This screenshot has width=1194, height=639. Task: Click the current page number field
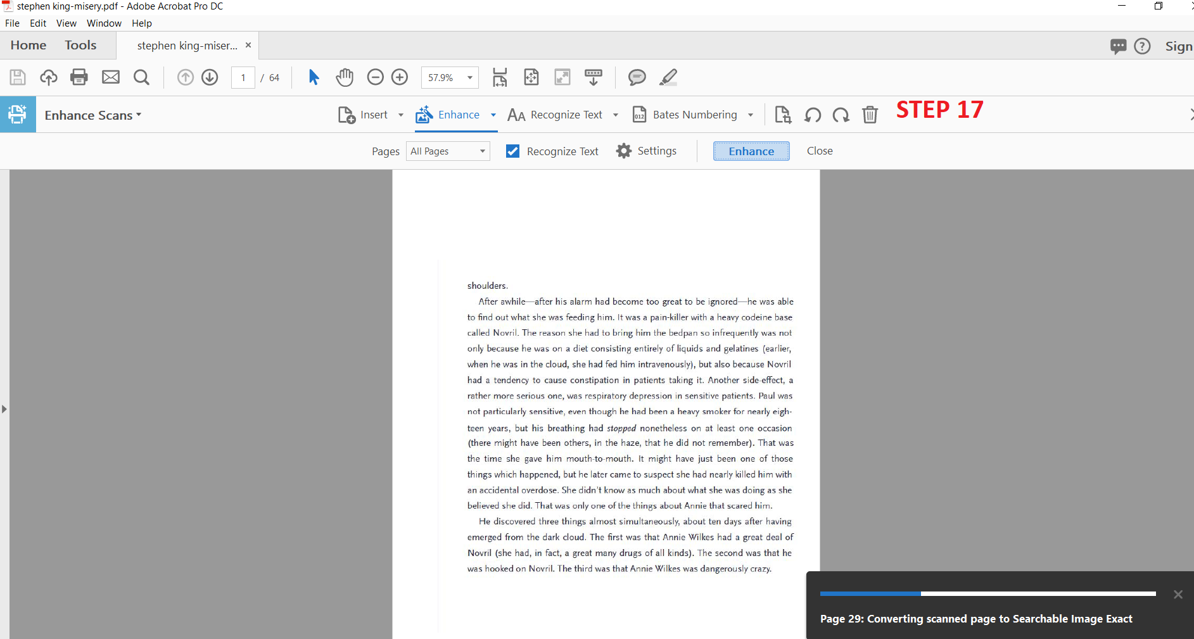pos(243,78)
